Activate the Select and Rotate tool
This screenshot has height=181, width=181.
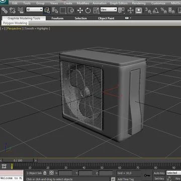point(88,11)
